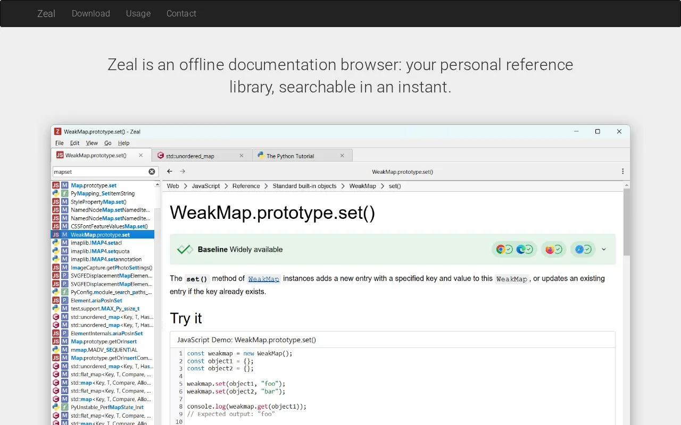Select the PyMapping_SetItemString result
This screenshot has height=425, width=681.
103,193
